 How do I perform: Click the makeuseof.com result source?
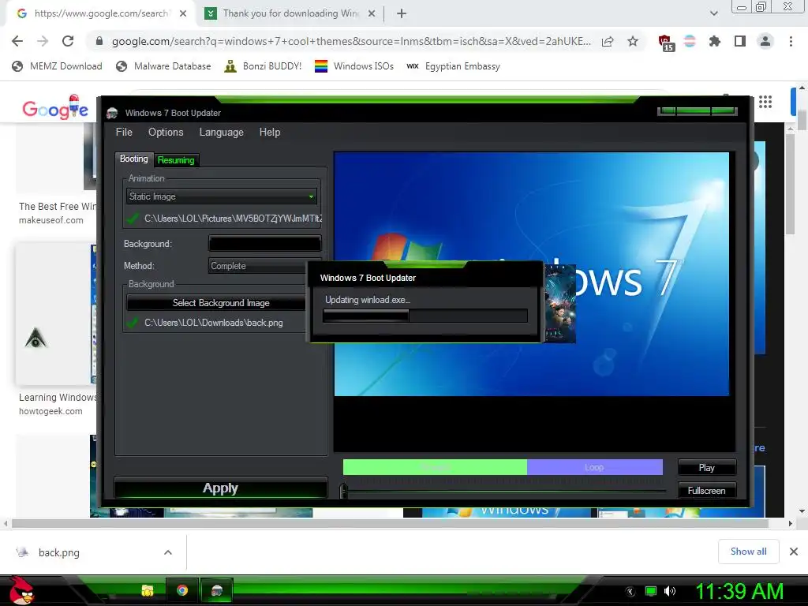point(51,220)
